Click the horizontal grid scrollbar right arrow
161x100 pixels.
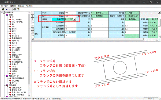[157, 39]
